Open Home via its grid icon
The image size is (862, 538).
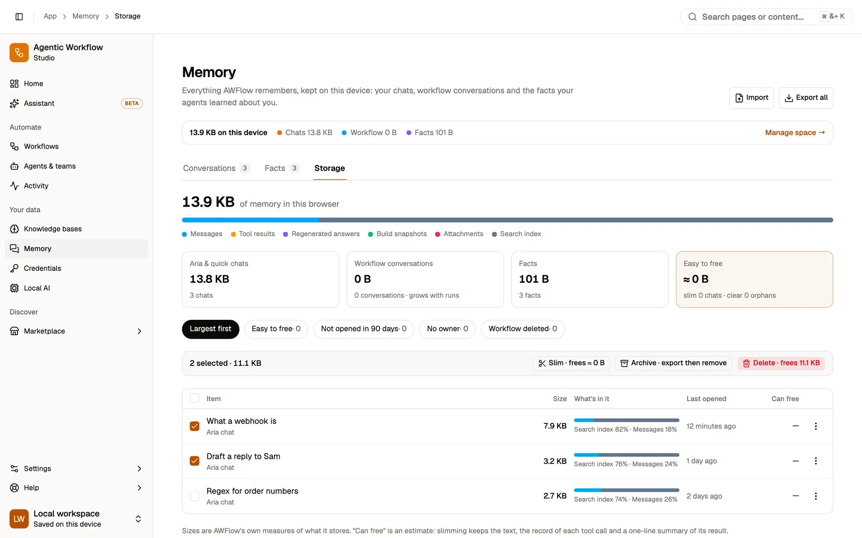click(14, 83)
